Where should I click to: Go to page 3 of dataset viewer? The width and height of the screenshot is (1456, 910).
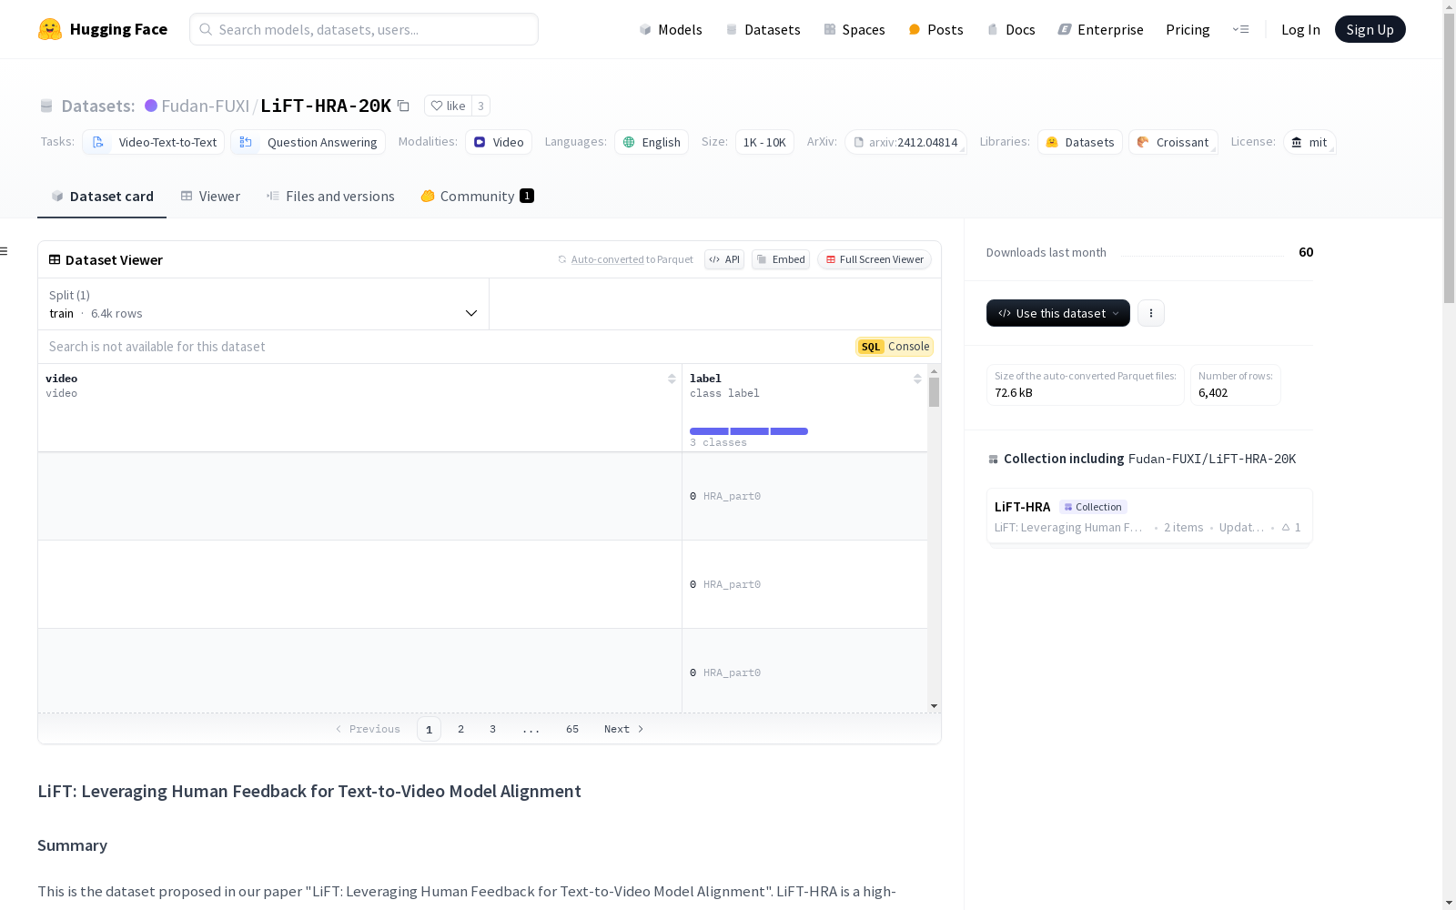pos(493,729)
